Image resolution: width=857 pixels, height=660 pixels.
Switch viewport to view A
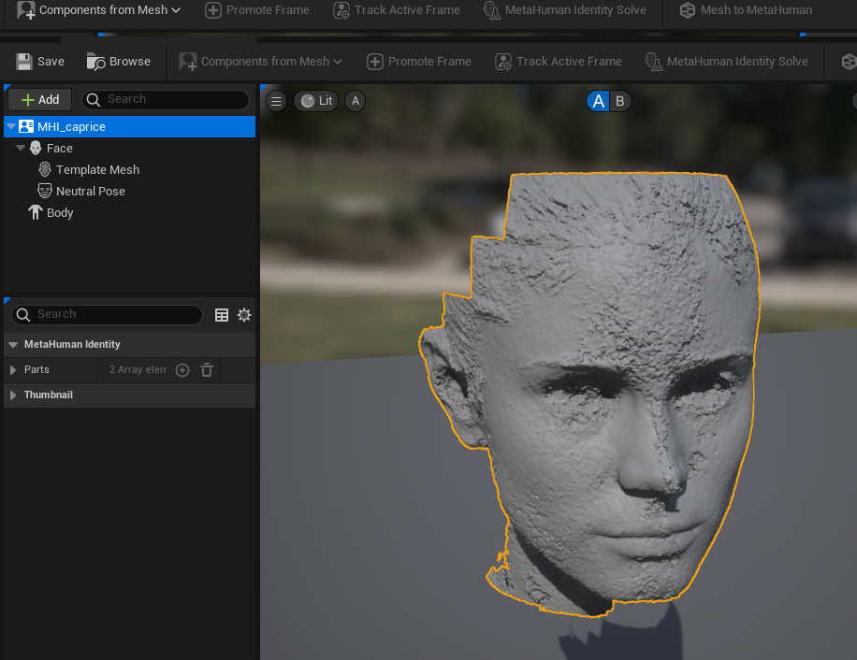pos(598,101)
